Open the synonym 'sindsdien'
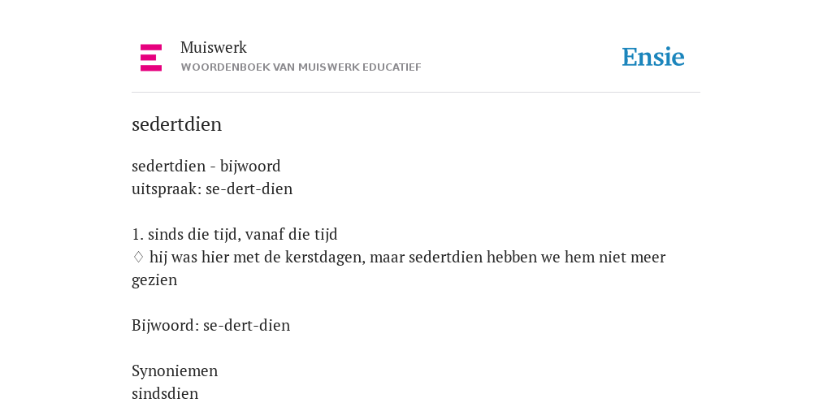The image size is (832, 416). (165, 394)
